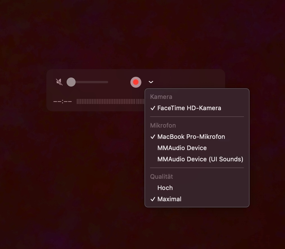Toggle the options chevron beside record button
Image resolution: width=285 pixels, height=249 pixels.
(x=151, y=82)
